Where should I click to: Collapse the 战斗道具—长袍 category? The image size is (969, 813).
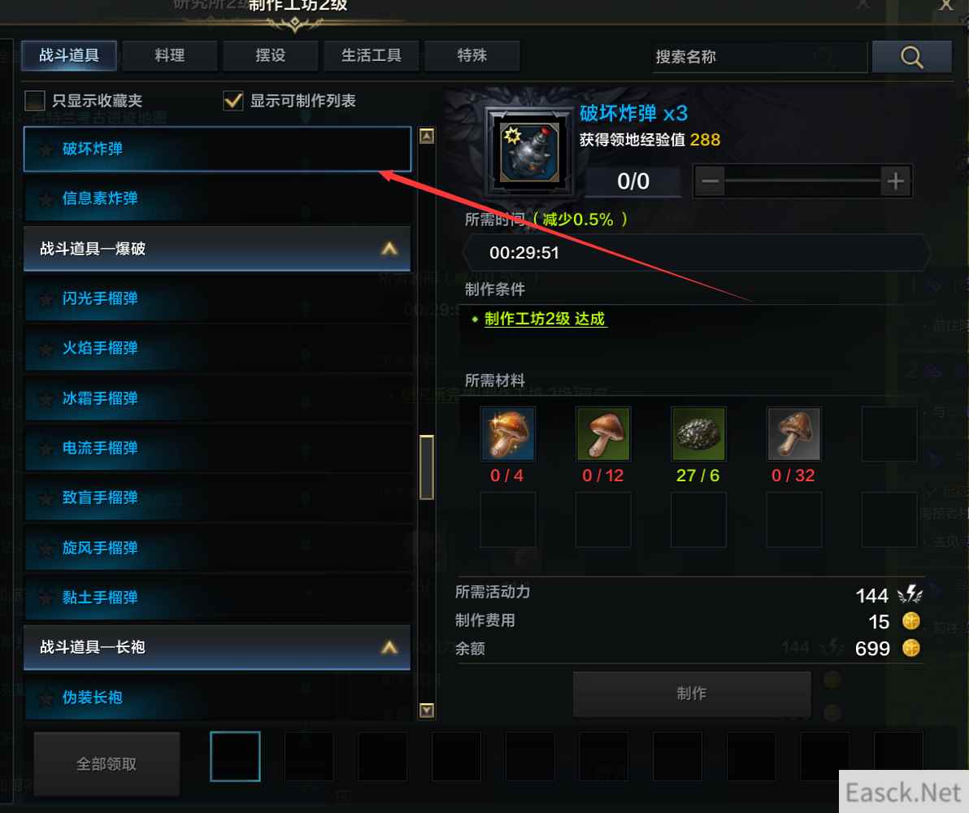[x=389, y=647]
